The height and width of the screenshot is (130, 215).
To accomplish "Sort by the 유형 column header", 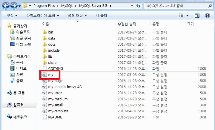I will 156,24.
